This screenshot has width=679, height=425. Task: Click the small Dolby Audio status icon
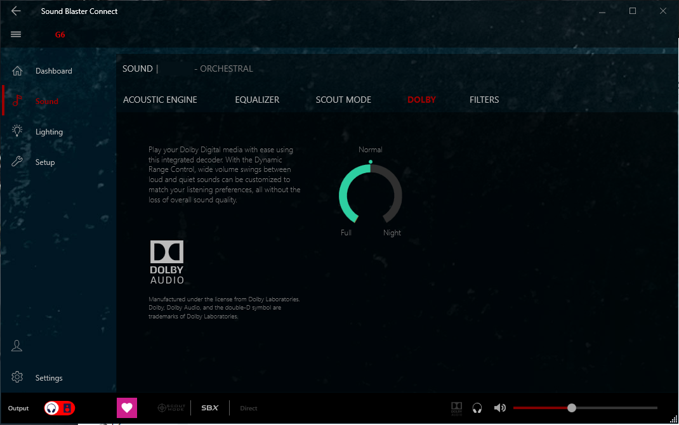pyautogui.click(x=456, y=409)
